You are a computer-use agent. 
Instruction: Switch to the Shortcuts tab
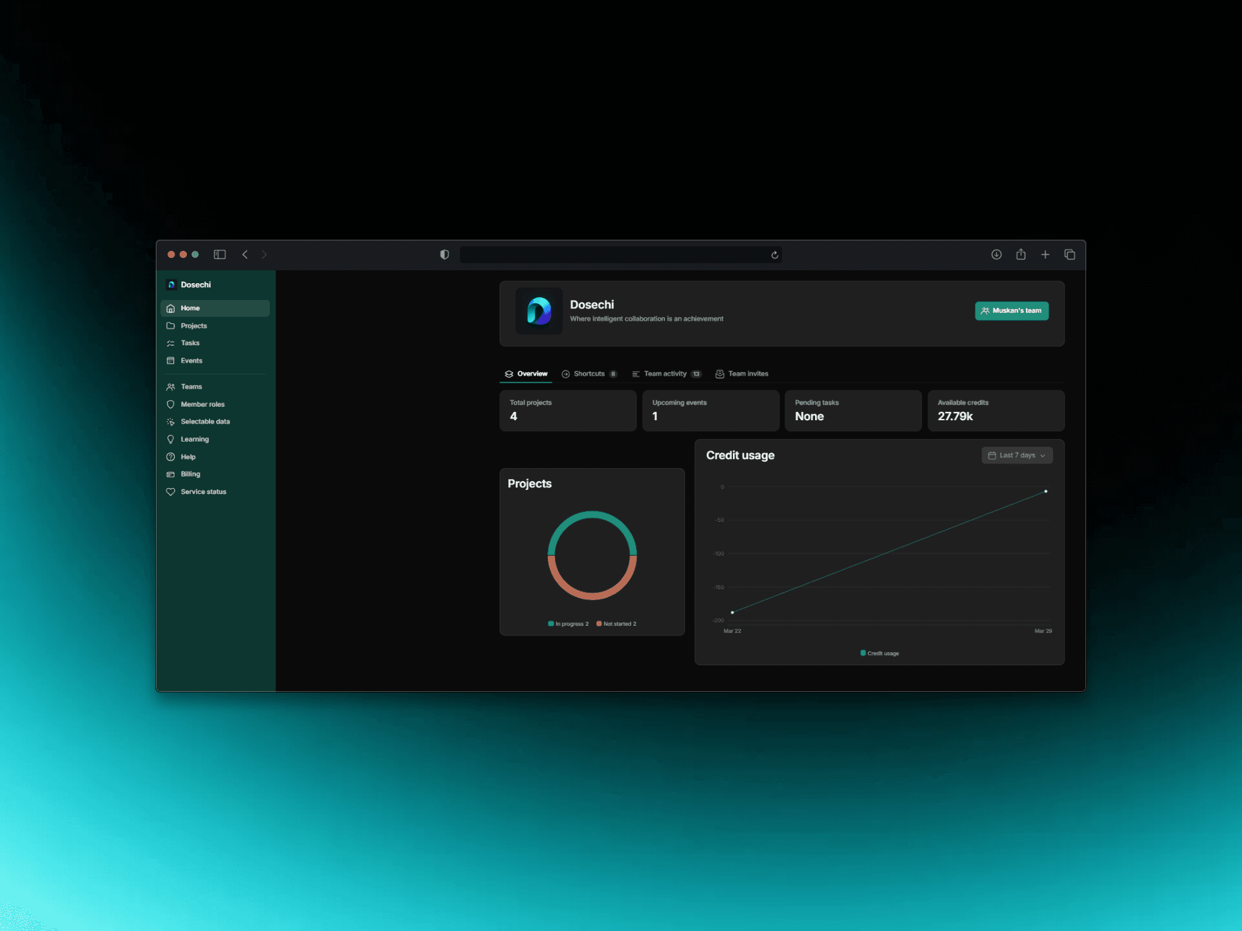point(589,374)
